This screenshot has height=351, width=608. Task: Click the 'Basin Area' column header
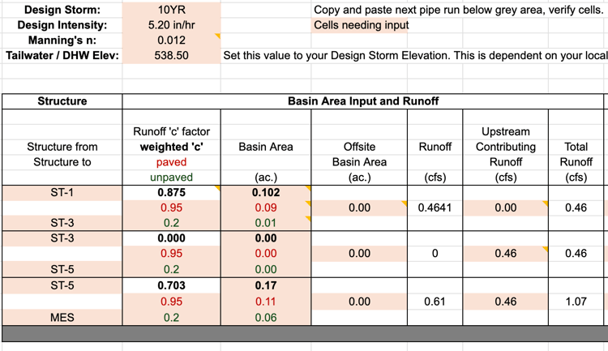pos(266,147)
